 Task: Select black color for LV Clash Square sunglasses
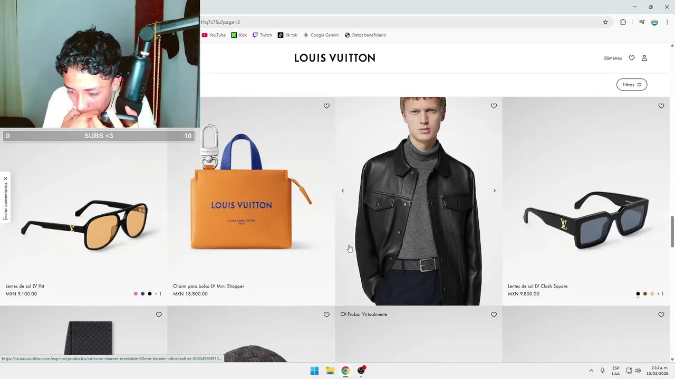click(x=638, y=294)
